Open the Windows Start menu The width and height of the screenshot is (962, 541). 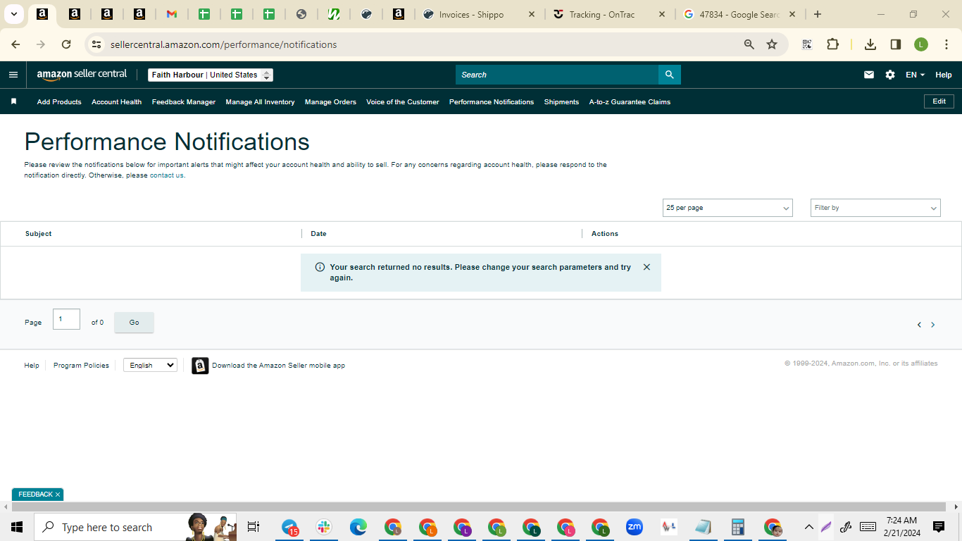pyautogui.click(x=17, y=527)
